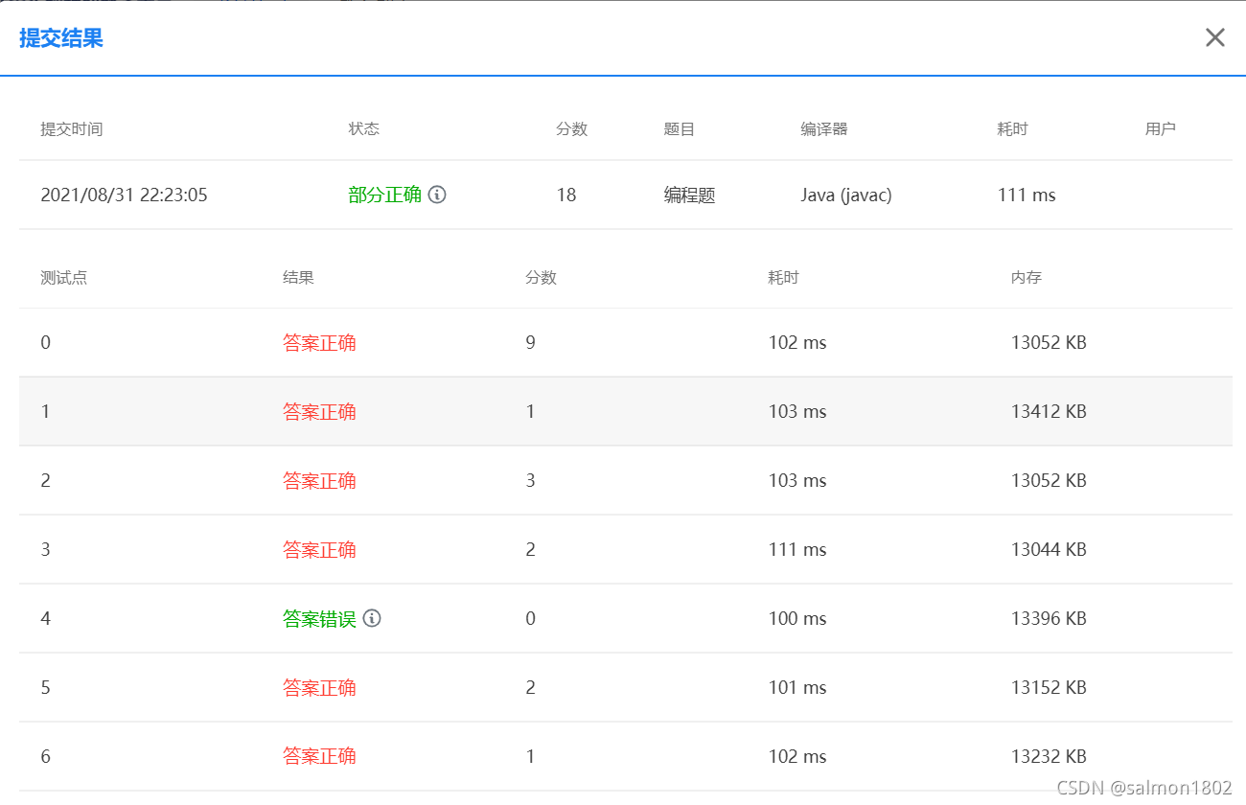Click 答案正确 result for test point 0

[319, 342]
